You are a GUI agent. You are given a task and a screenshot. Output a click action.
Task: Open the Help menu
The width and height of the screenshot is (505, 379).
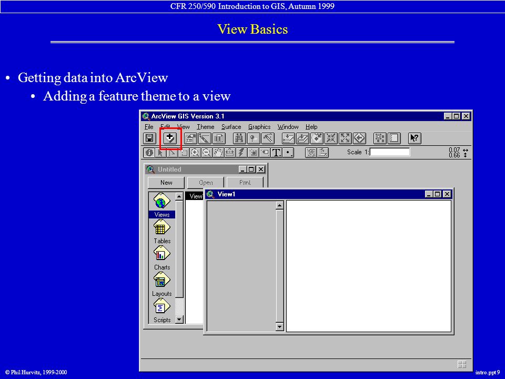[311, 127]
